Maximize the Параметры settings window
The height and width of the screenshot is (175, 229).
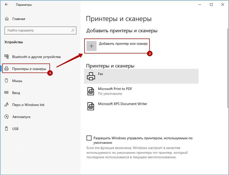tap(211, 4)
